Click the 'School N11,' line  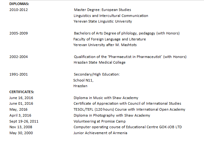[x=83, y=80]
